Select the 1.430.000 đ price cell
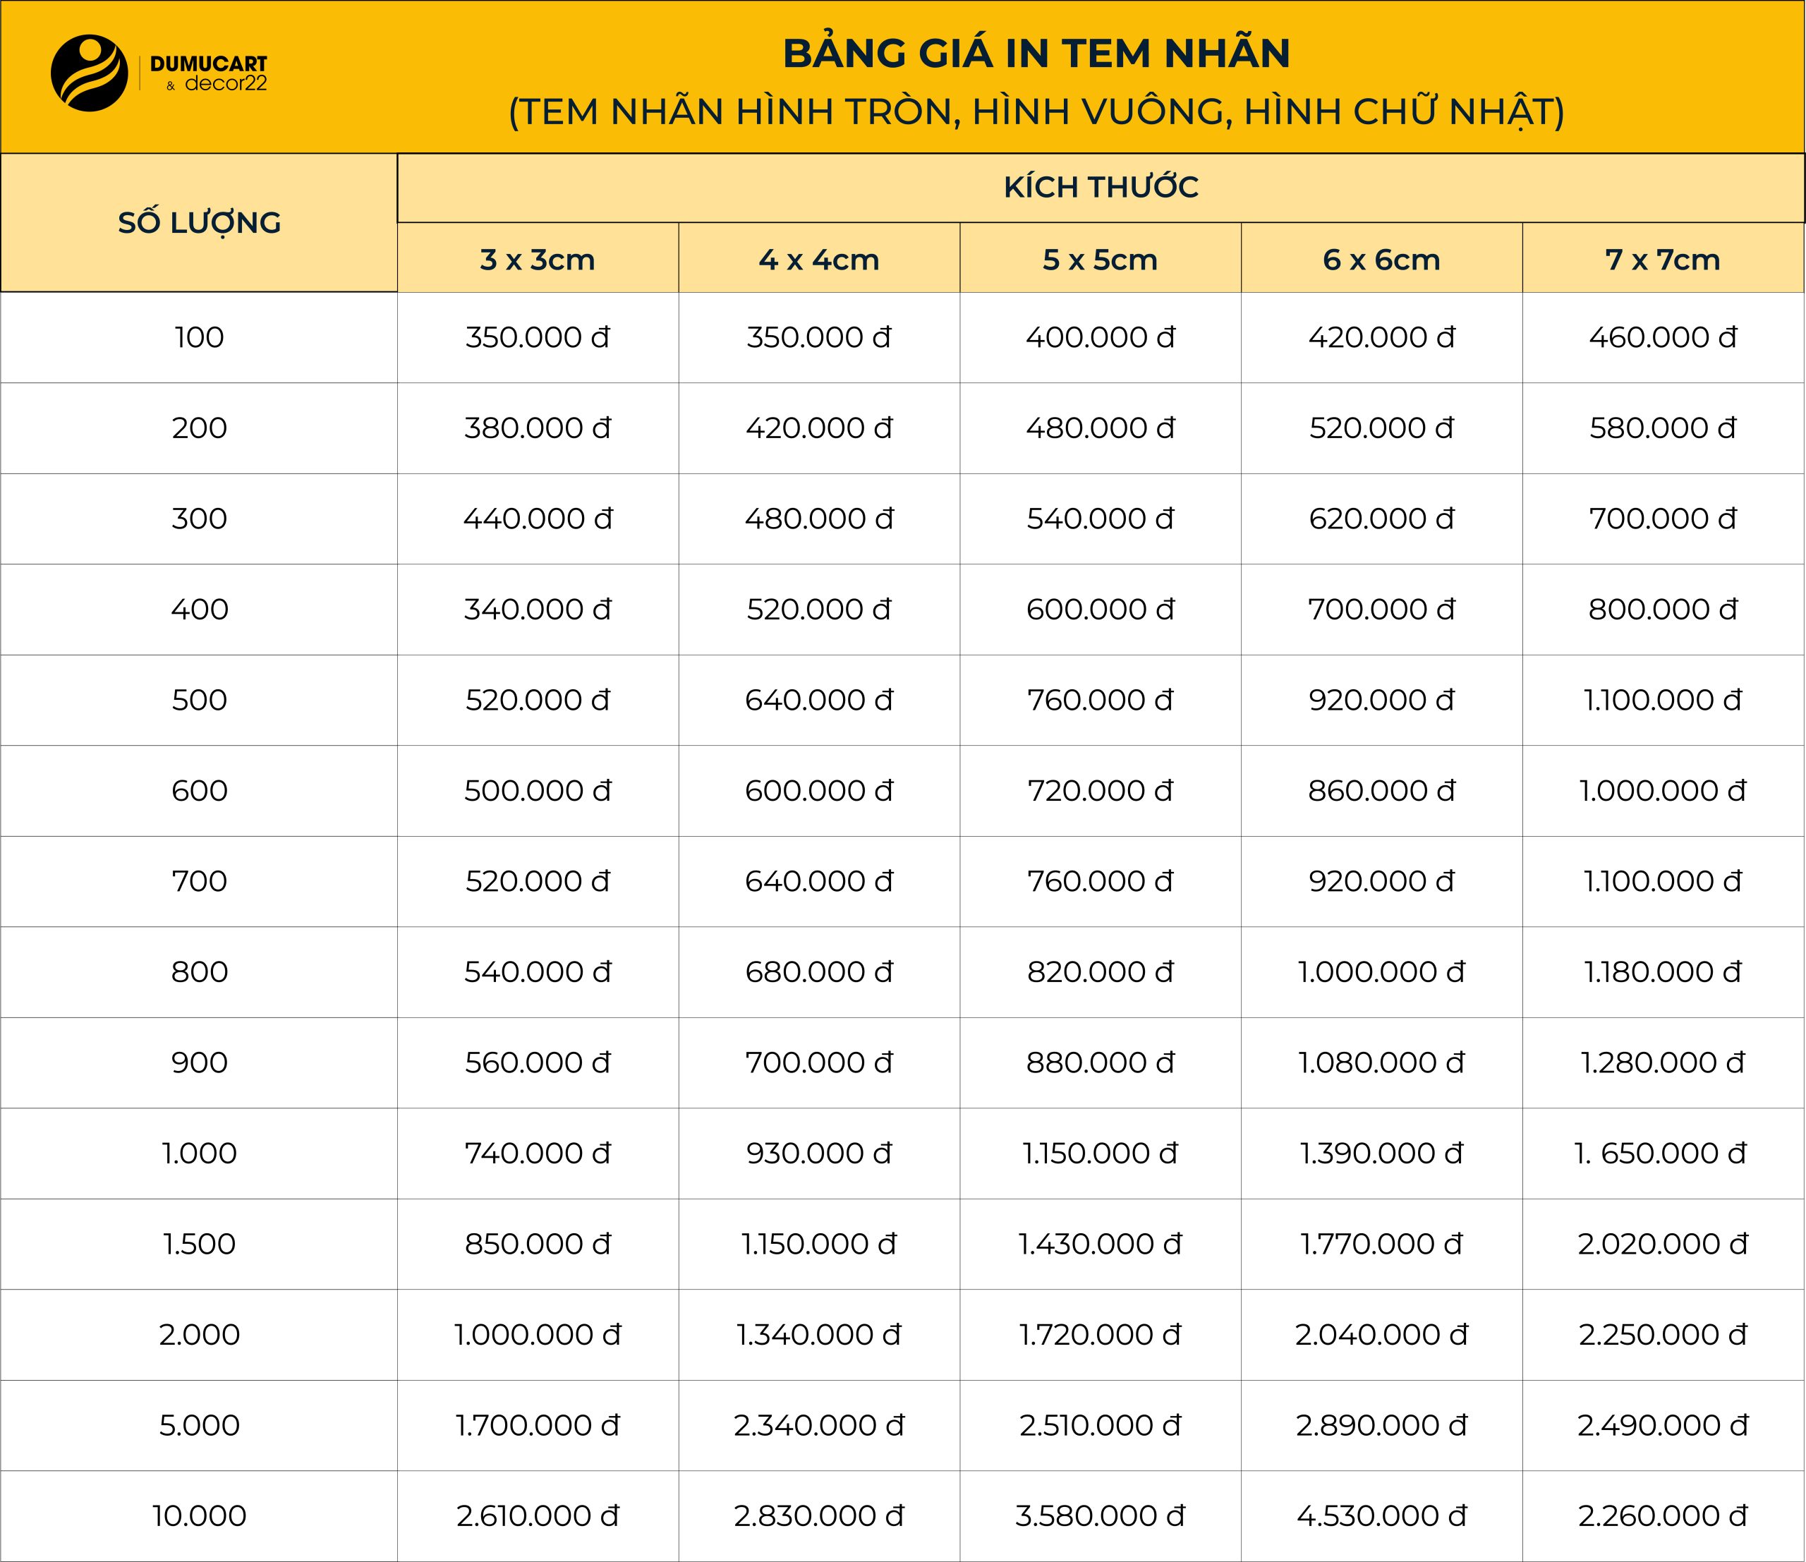The width and height of the screenshot is (1806, 1562). [x=1100, y=1244]
